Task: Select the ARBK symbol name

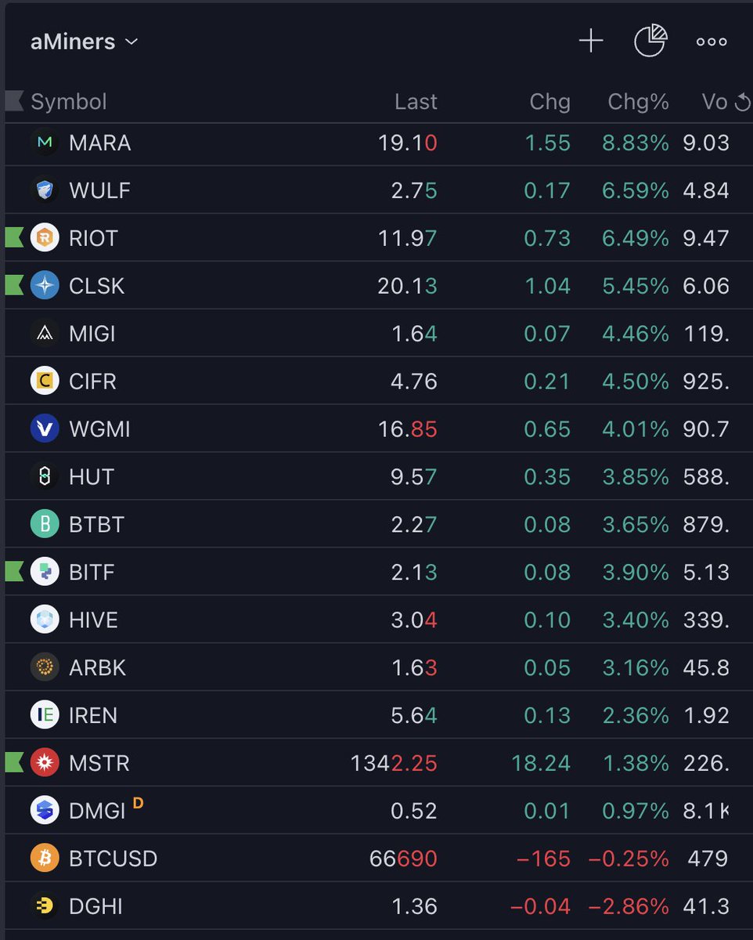Action: 97,668
